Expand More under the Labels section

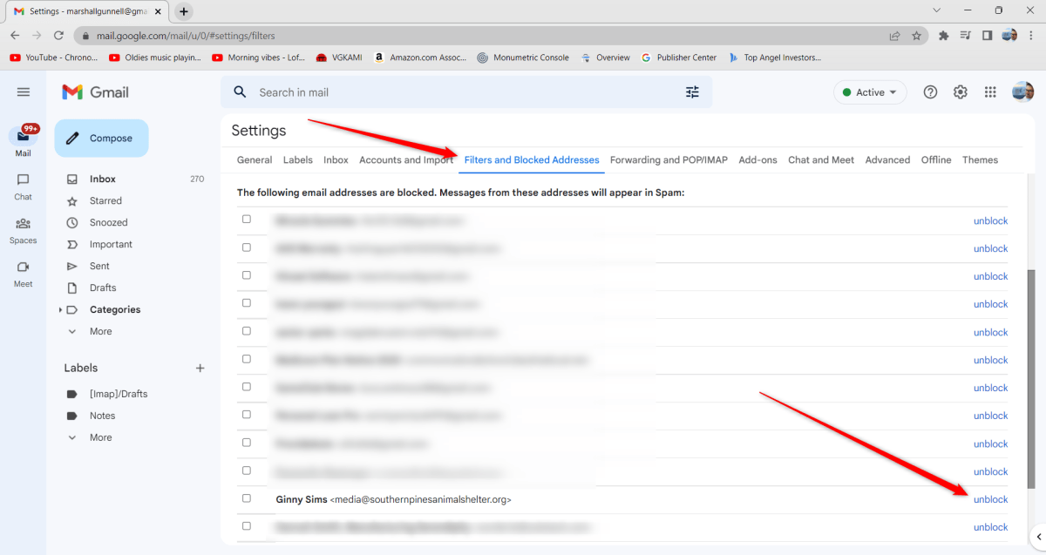(x=99, y=437)
